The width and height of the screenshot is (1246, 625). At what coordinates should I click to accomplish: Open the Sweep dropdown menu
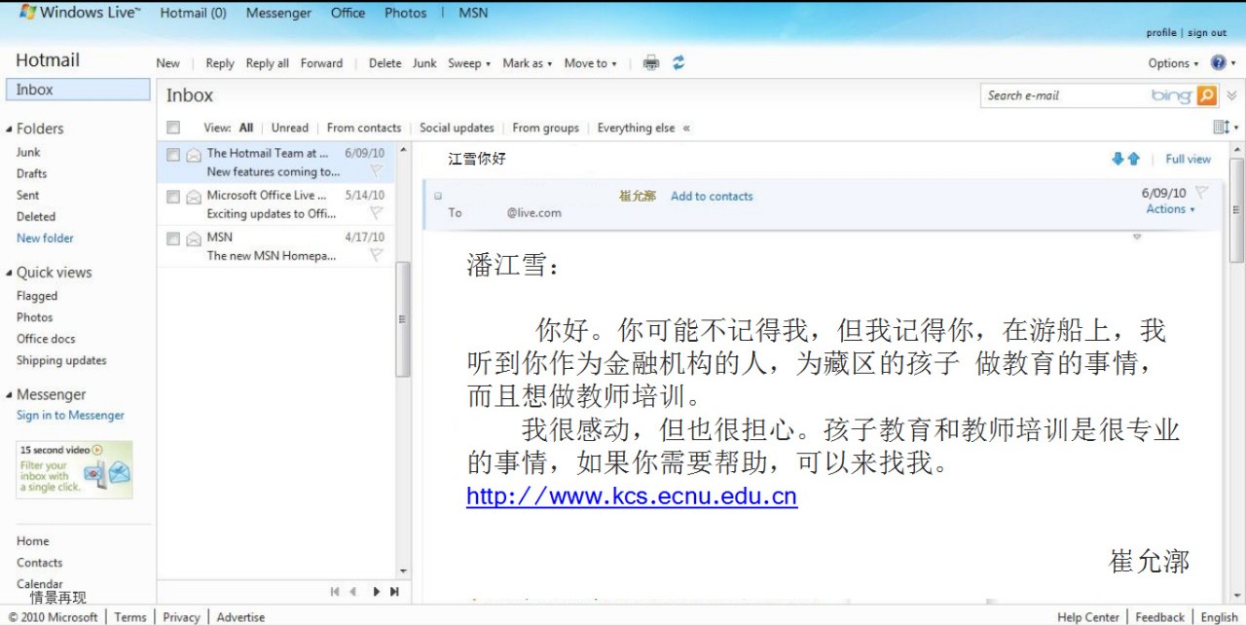pyautogui.click(x=469, y=63)
